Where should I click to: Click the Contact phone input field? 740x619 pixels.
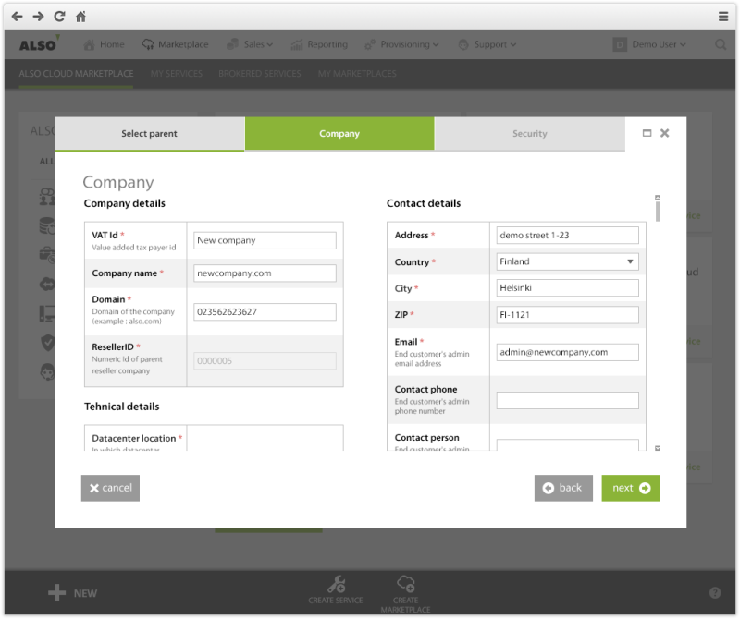567,400
